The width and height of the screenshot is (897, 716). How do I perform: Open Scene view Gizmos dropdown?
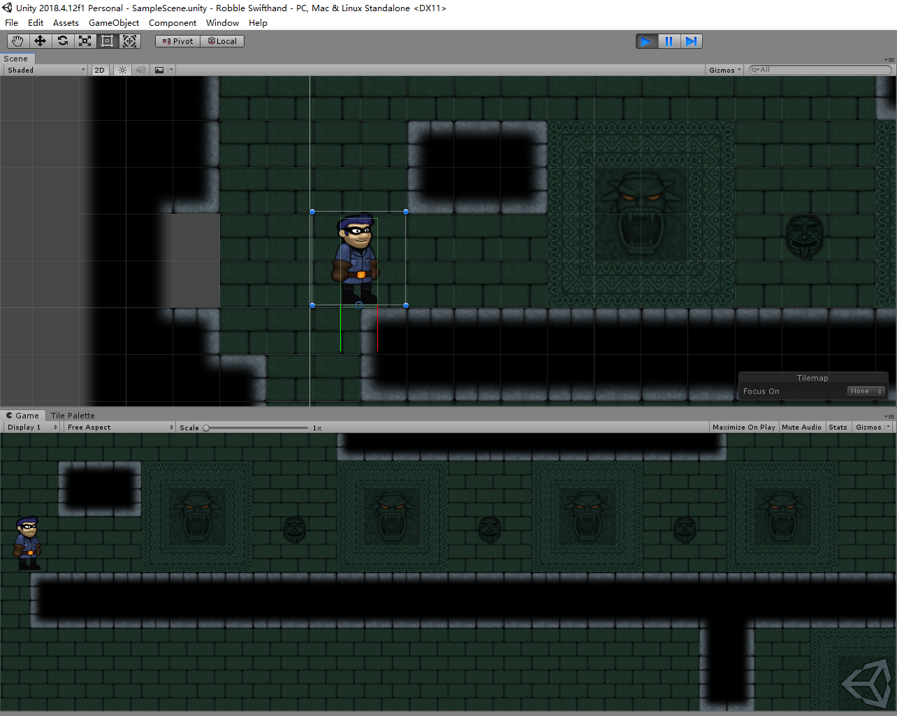coord(724,70)
